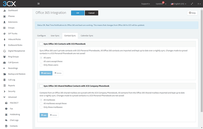Screen dimensions: 203x129
Task: Click the Add button for mailboxes
Action: [x=44, y=115]
